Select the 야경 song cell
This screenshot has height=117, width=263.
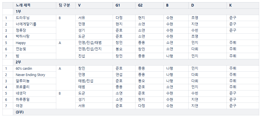(19, 106)
